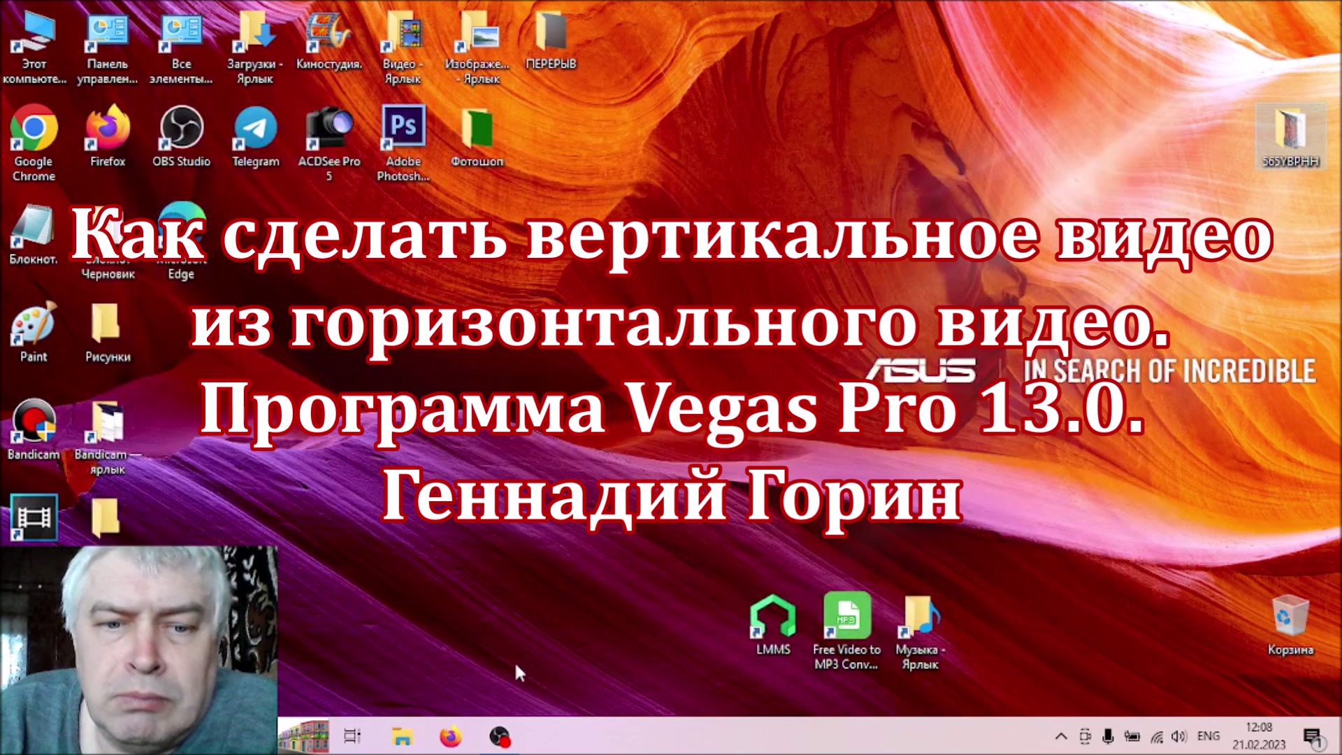The width and height of the screenshot is (1342, 755).
Task: Open Google Chrome desktop shortcut
Action: click(x=34, y=130)
